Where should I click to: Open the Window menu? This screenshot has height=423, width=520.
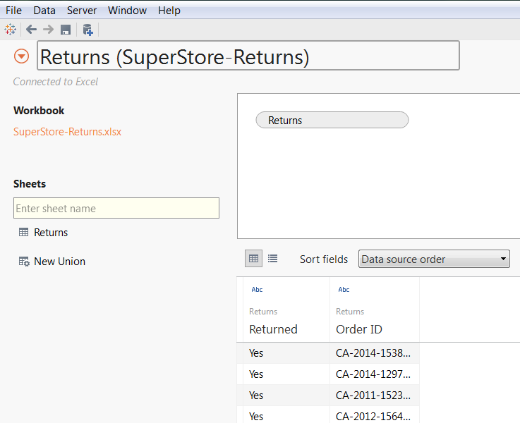(127, 11)
